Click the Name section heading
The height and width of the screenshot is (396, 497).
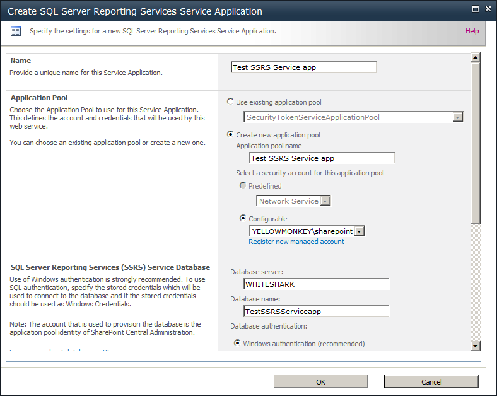pos(21,61)
